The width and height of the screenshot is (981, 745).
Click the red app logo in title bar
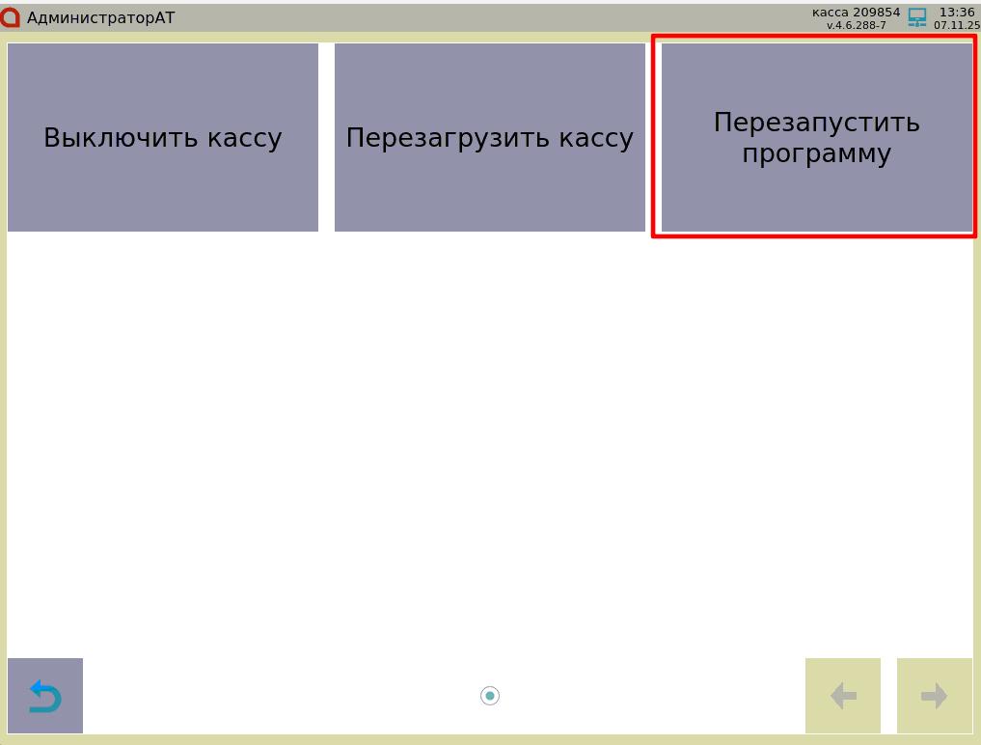click(11, 17)
